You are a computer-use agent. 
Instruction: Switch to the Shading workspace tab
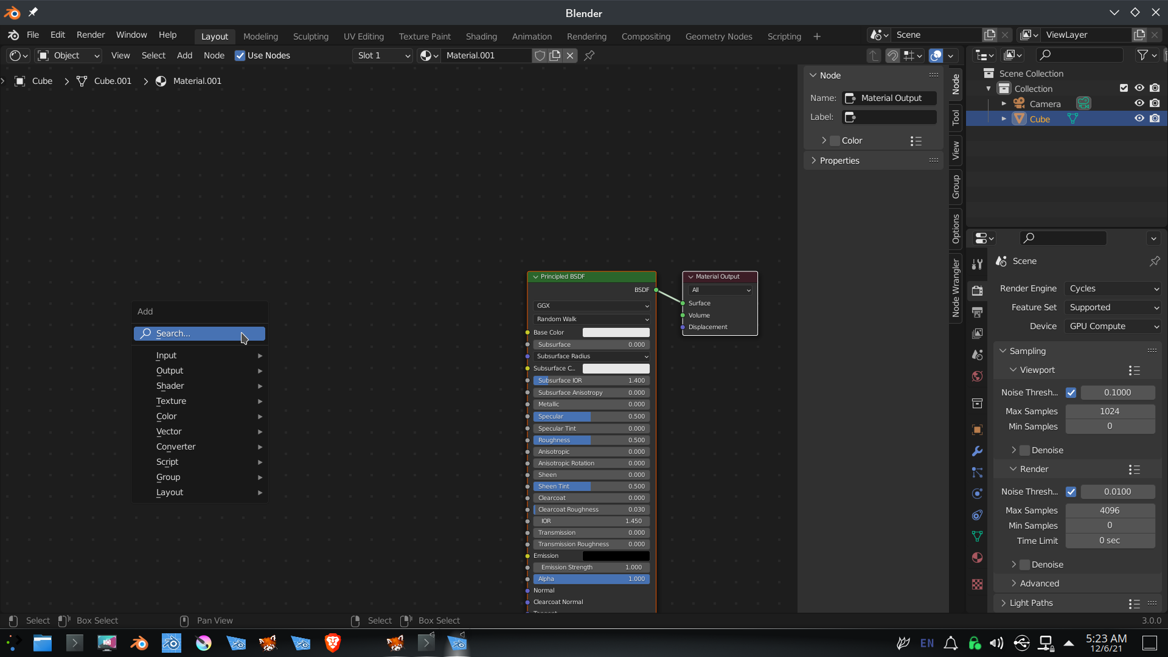(481, 36)
